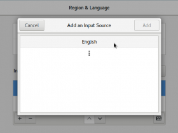
Task: Click the Formats row visible behind dialog's left edge
Action: click(15, 47)
